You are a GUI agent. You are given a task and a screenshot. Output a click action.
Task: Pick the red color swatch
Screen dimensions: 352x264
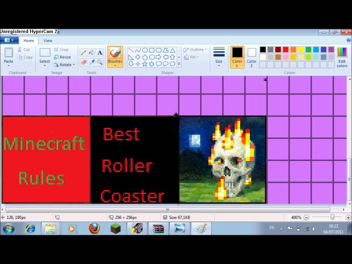coord(286,49)
